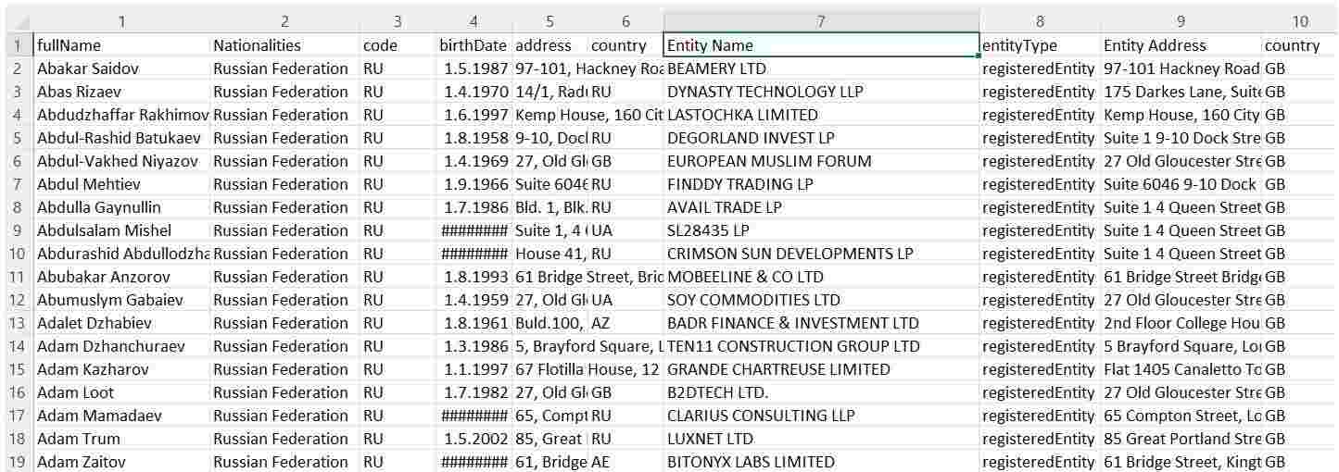Click country cell UA in row 9
The width and height of the screenshot is (1339, 472).
point(625,230)
